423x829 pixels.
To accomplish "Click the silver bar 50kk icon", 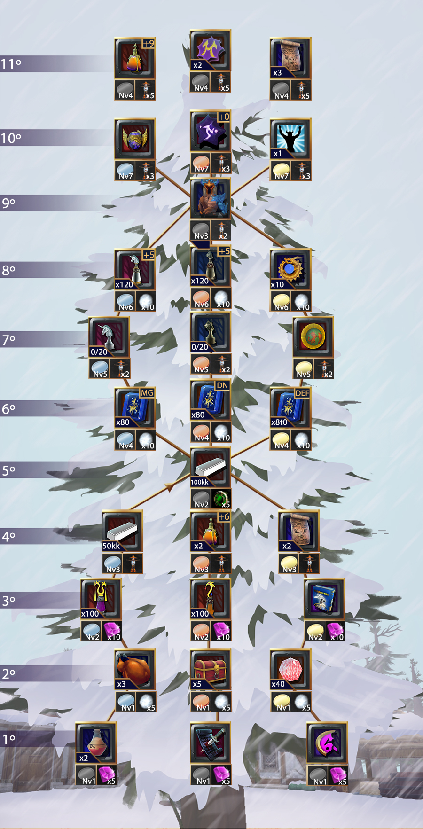I will (x=122, y=531).
